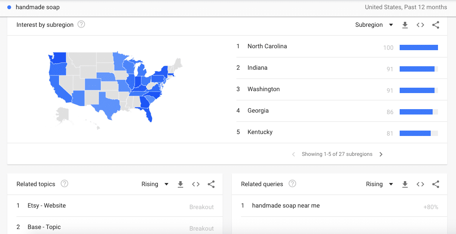Screen dimensions: 456x234
Task: Share the Related topics card
Action: 211,184
